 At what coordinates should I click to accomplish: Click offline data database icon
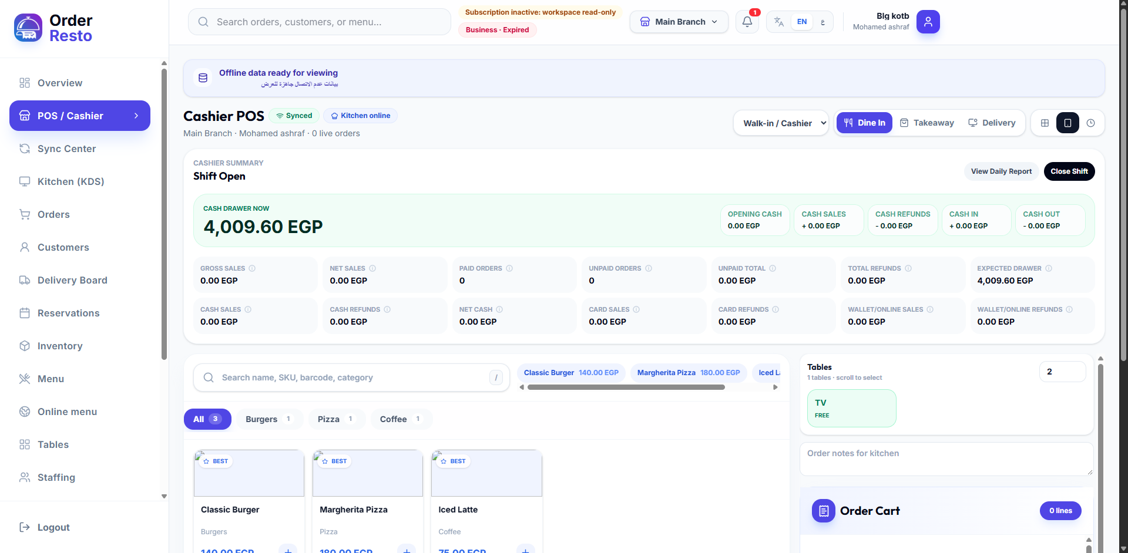point(203,77)
